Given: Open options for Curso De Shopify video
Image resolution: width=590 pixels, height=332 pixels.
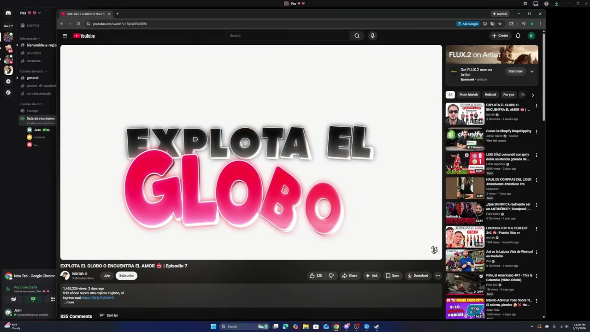Looking at the screenshot, I should (536, 131).
